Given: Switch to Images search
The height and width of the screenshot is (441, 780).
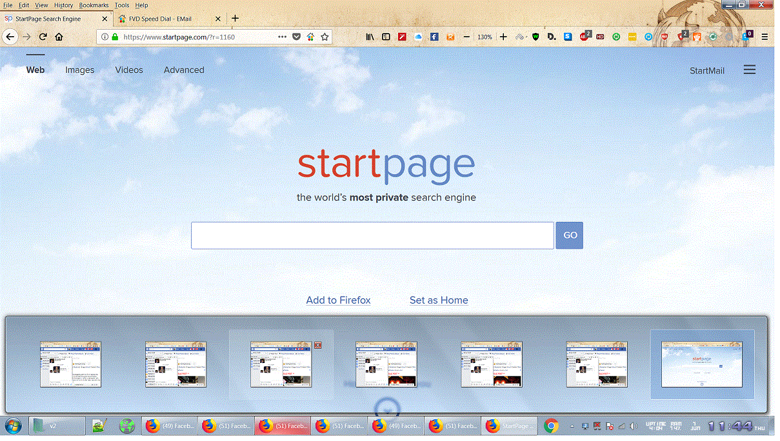Looking at the screenshot, I should [x=80, y=70].
